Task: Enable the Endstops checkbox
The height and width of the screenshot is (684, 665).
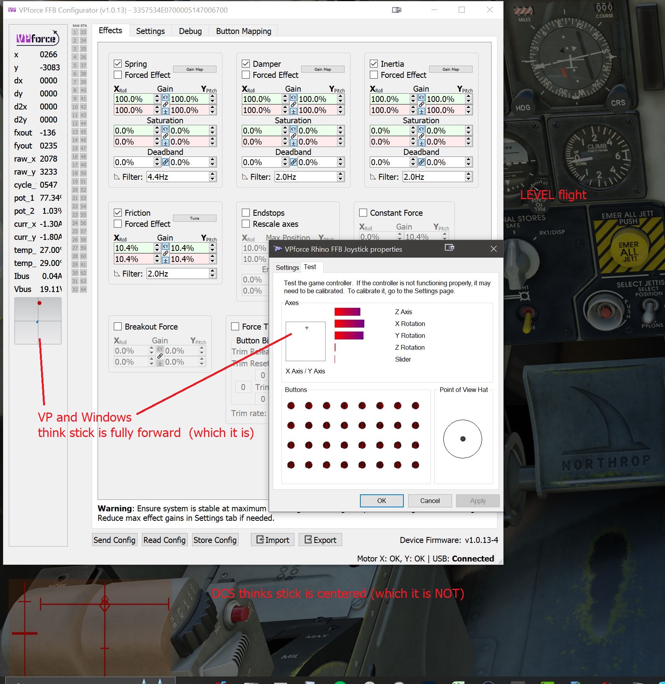Action: (x=246, y=213)
